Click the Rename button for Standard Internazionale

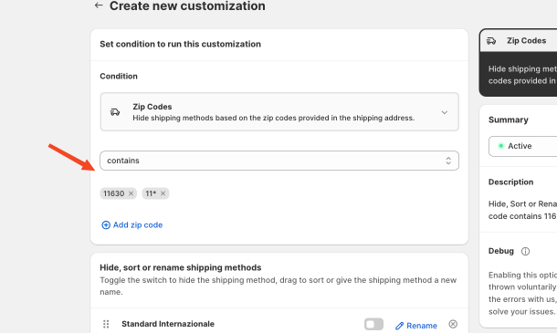416,326
